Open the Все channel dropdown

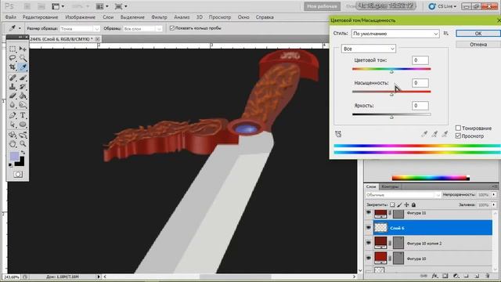click(369, 49)
